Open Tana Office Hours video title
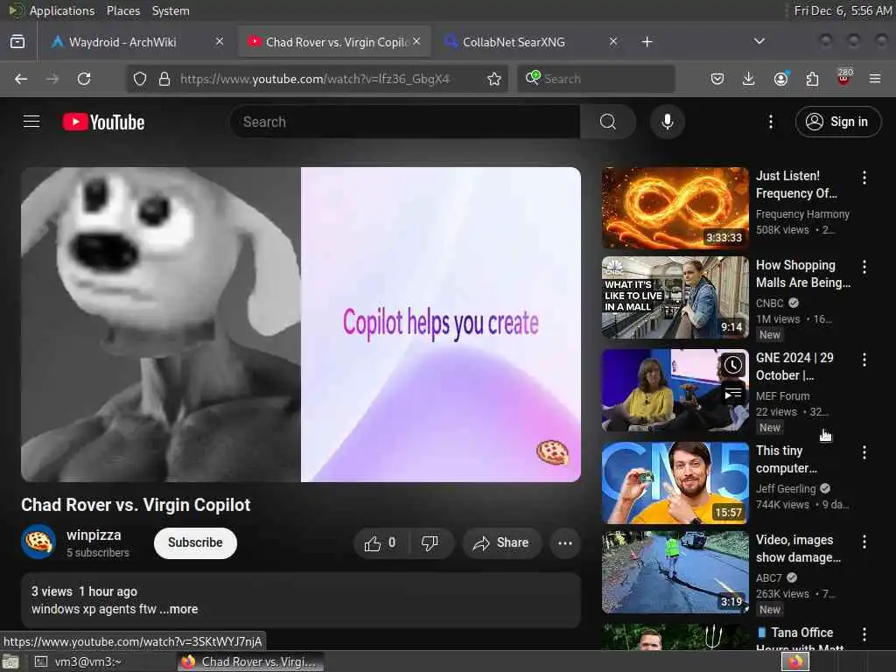 click(801, 639)
